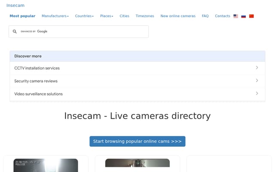Open the Contacts page

tap(223, 16)
